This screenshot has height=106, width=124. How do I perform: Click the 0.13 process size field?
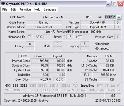tap(89, 17)
